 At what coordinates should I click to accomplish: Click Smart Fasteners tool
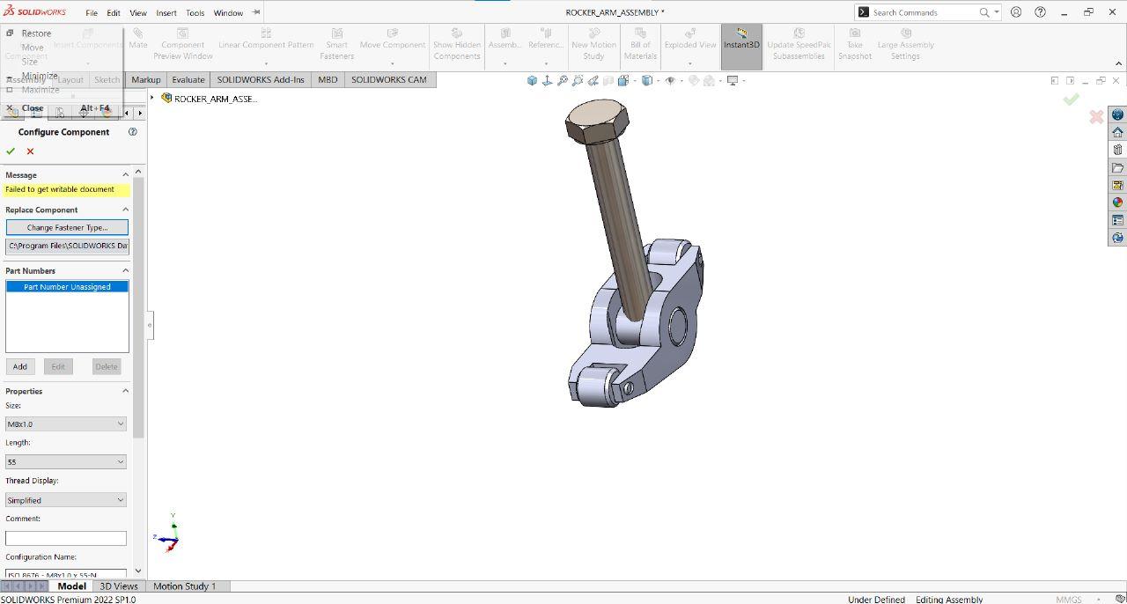pyautogui.click(x=337, y=44)
